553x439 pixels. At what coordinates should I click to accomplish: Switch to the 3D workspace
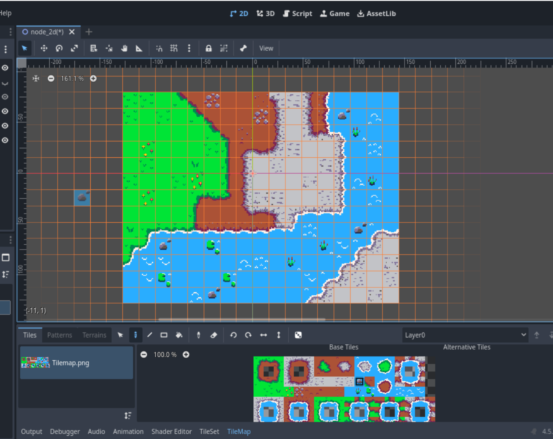click(x=266, y=13)
